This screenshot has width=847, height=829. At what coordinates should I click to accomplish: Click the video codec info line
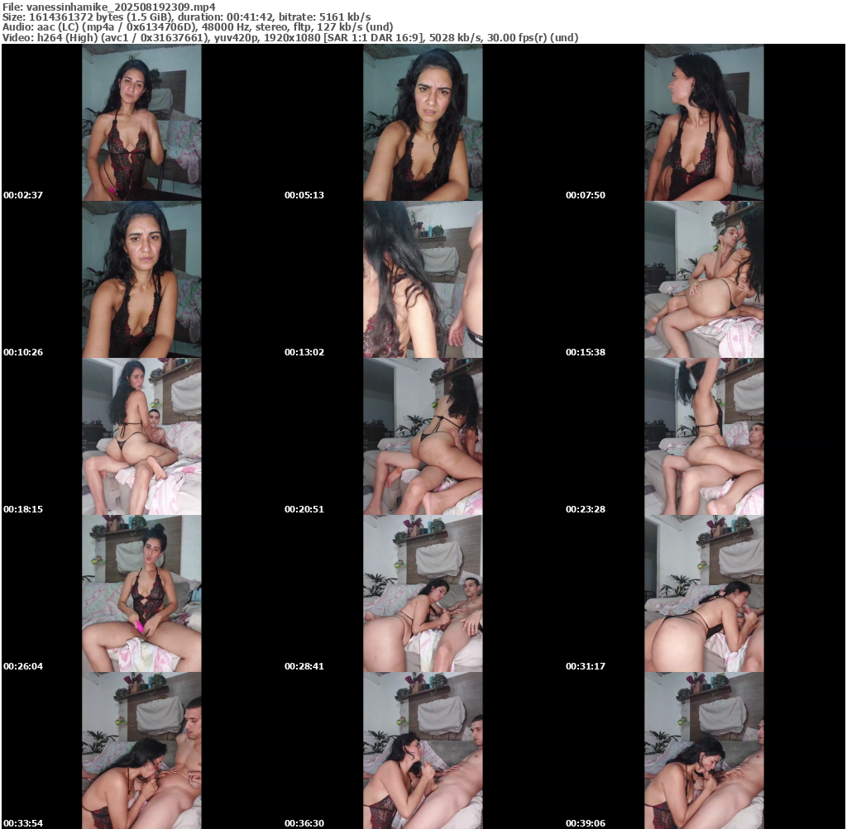[x=290, y=37]
